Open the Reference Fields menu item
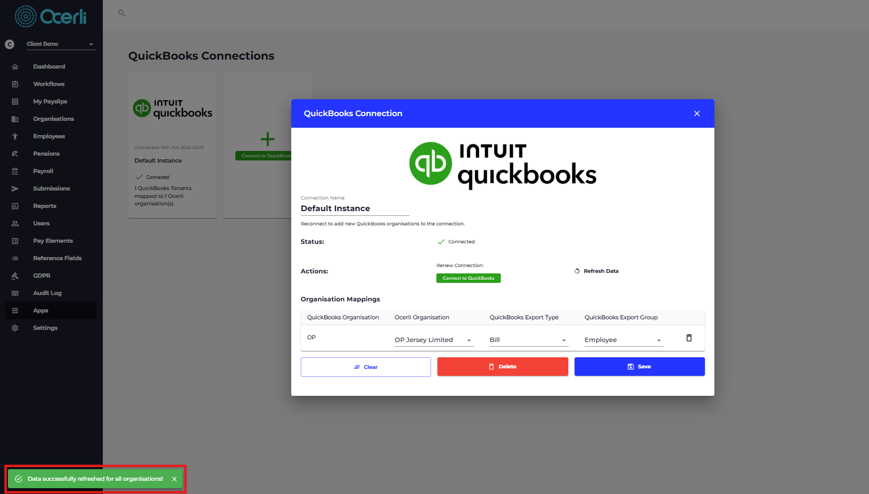The width and height of the screenshot is (869, 494). [x=51, y=258]
